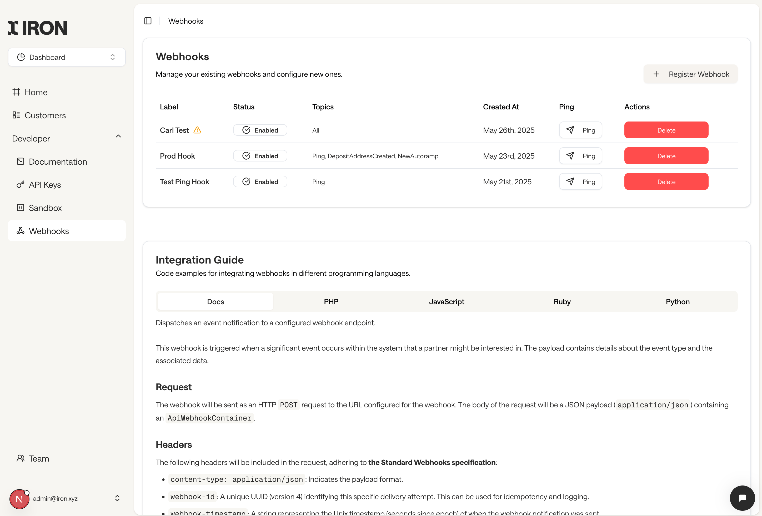Click the admin user avatar

[x=19, y=499]
